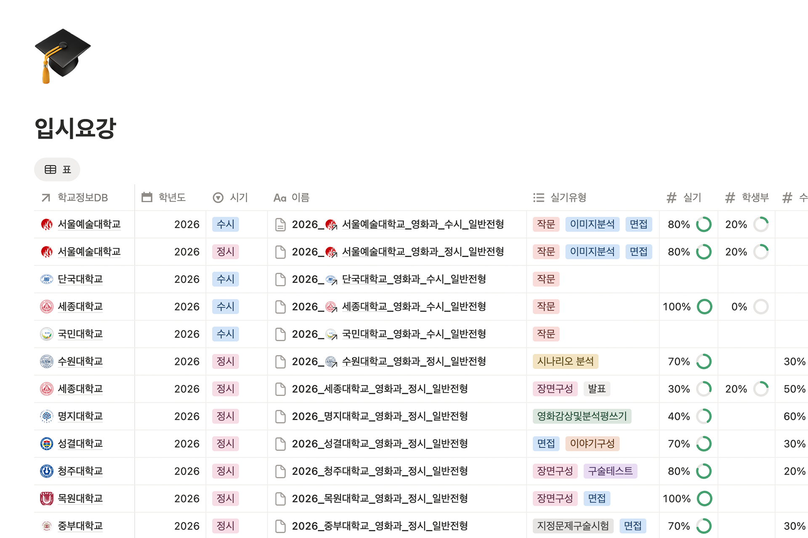
Task: Click the 실기 number column header
Action: pos(684,198)
